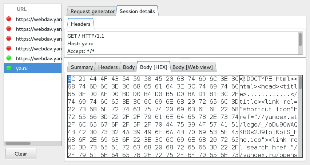The width and height of the screenshot is (310, 165).
Task: Select the Body [HEX] tab
Action: pos(154,67)
